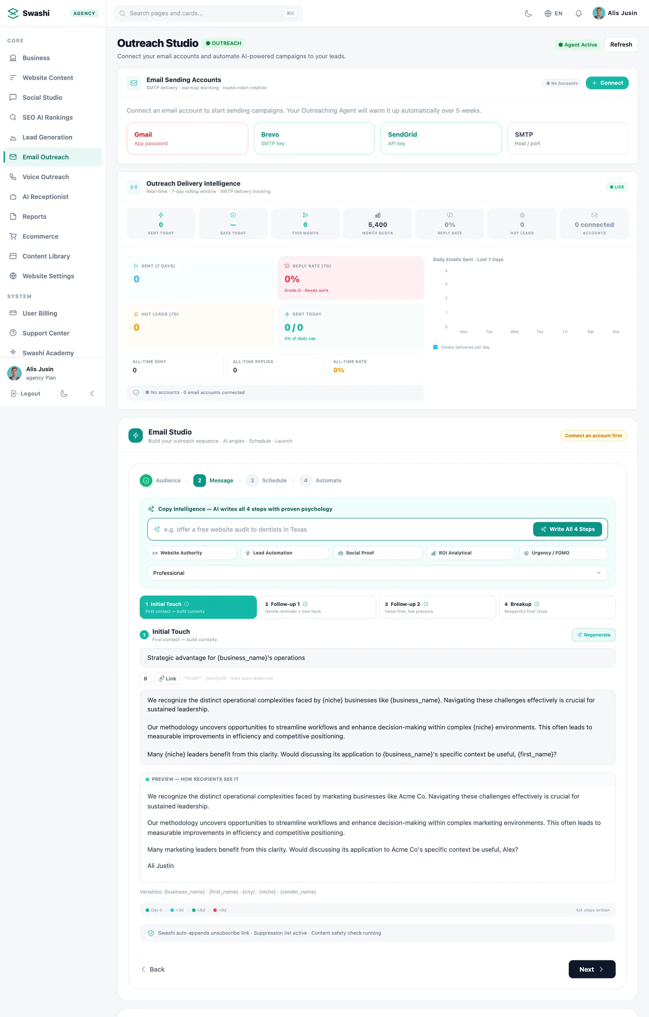This screenshot has height=1017, width=649.
Task: Click the Regenerate button
Action: point(593,635)
